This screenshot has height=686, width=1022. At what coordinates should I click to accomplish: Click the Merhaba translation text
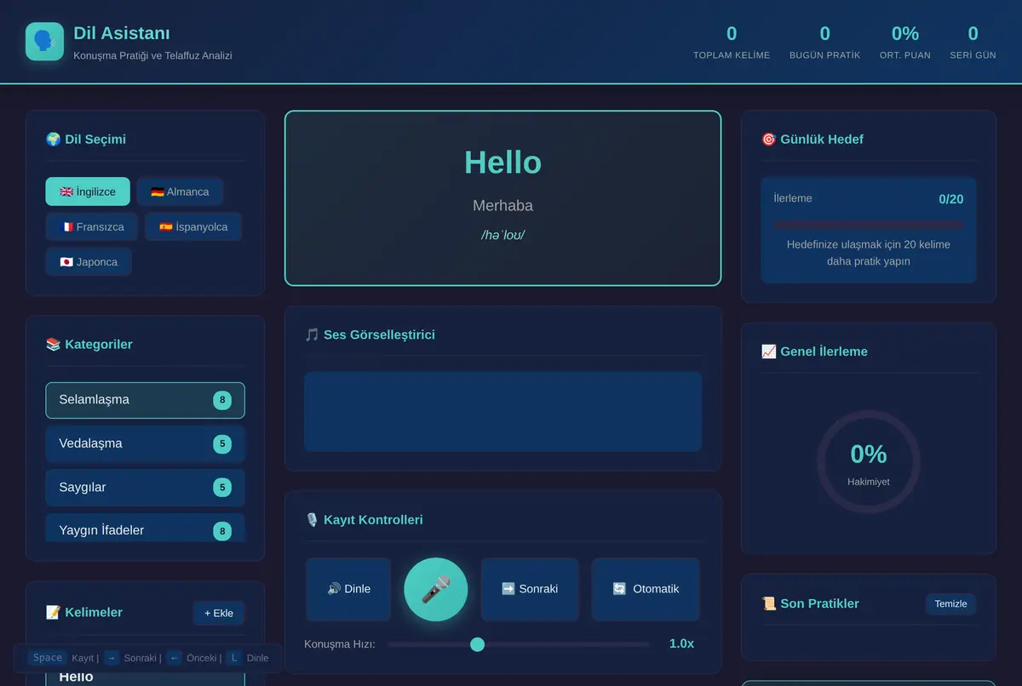pyautogui.click(x=502, y=205)
